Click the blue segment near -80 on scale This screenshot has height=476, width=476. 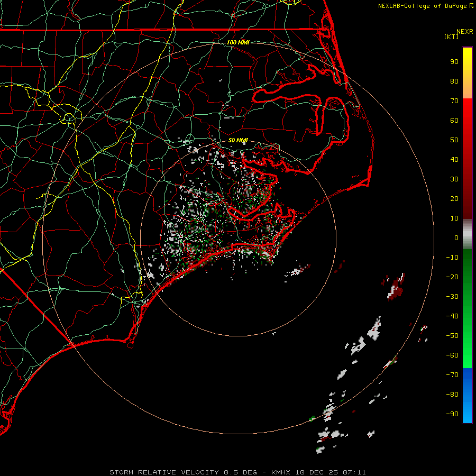[x=467, y=394]
